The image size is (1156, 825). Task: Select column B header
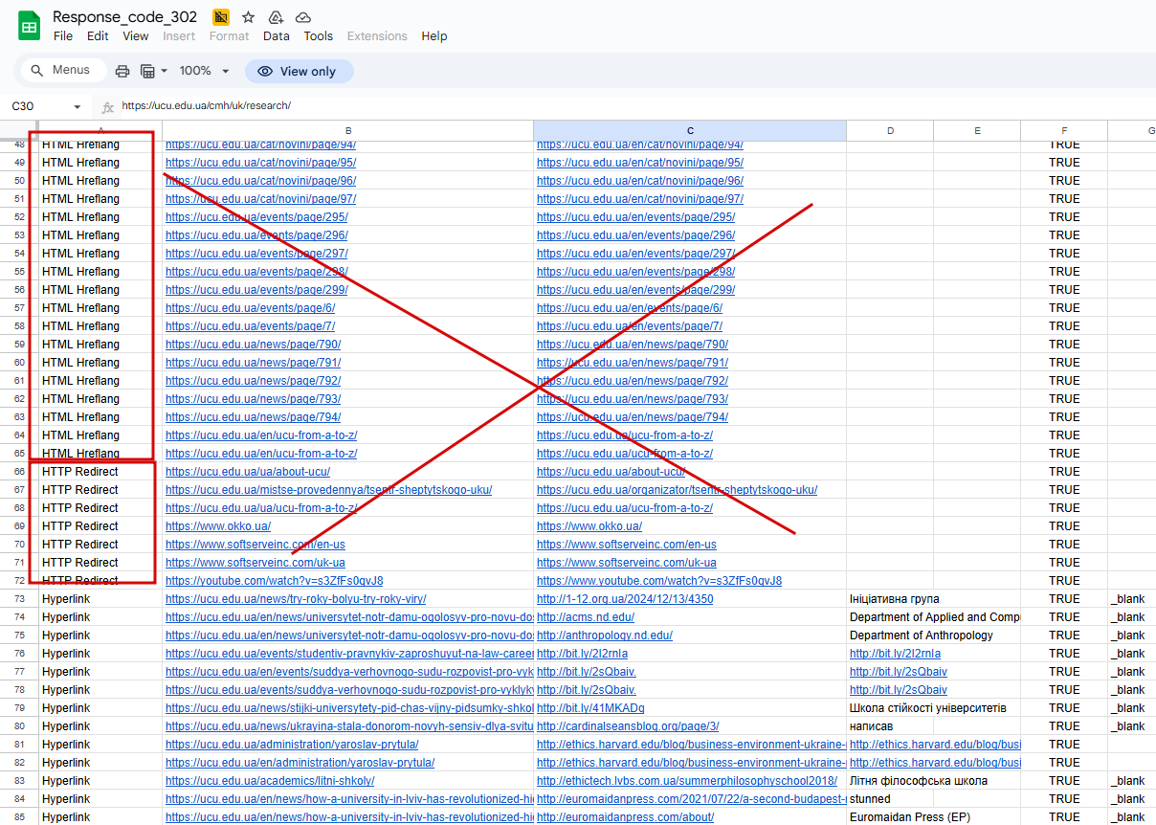coord(347,130)
